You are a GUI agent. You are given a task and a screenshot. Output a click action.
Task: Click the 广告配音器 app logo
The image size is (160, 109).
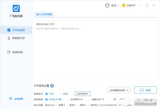tap(16, 8)
